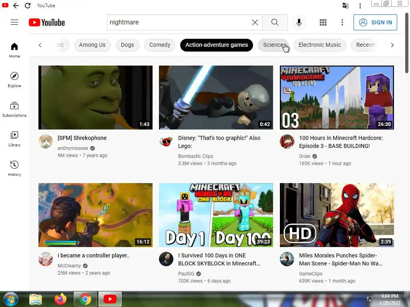
Task: Click i became a controller player title
Action: pyautogui.click(x=93, y=255)
